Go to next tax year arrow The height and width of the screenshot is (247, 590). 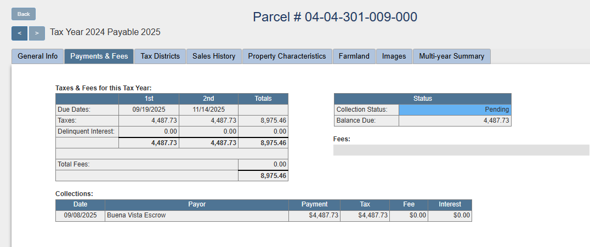(37, 33)
